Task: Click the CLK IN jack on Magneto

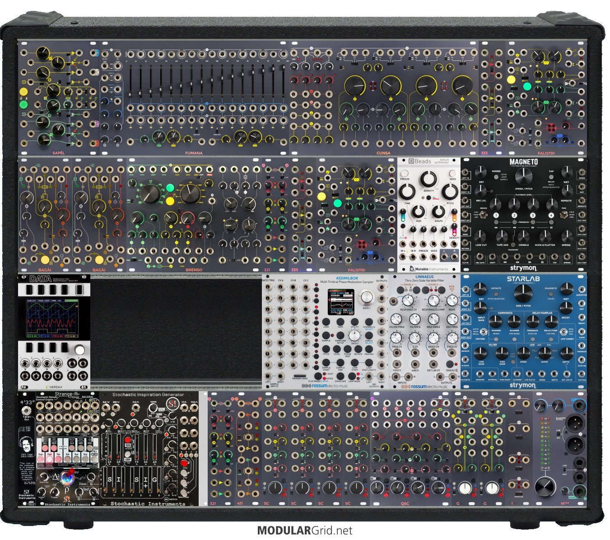Action: coord(466,258)
